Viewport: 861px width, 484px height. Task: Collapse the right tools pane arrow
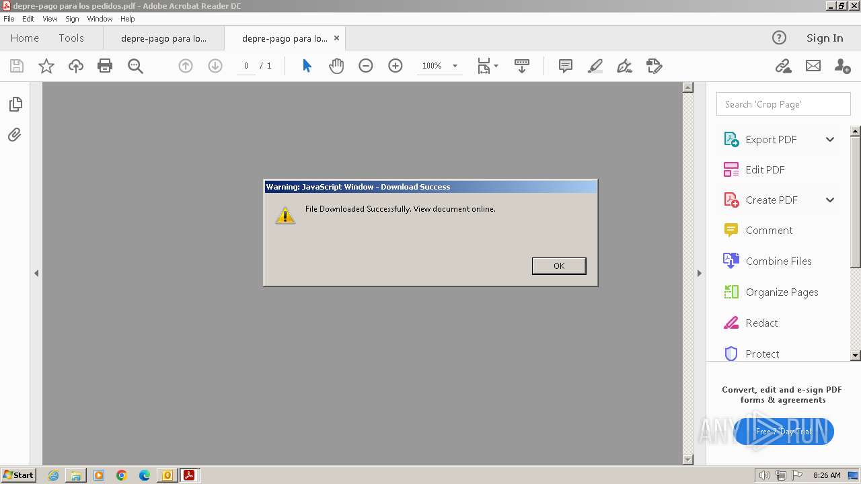[x=699, y=273]
